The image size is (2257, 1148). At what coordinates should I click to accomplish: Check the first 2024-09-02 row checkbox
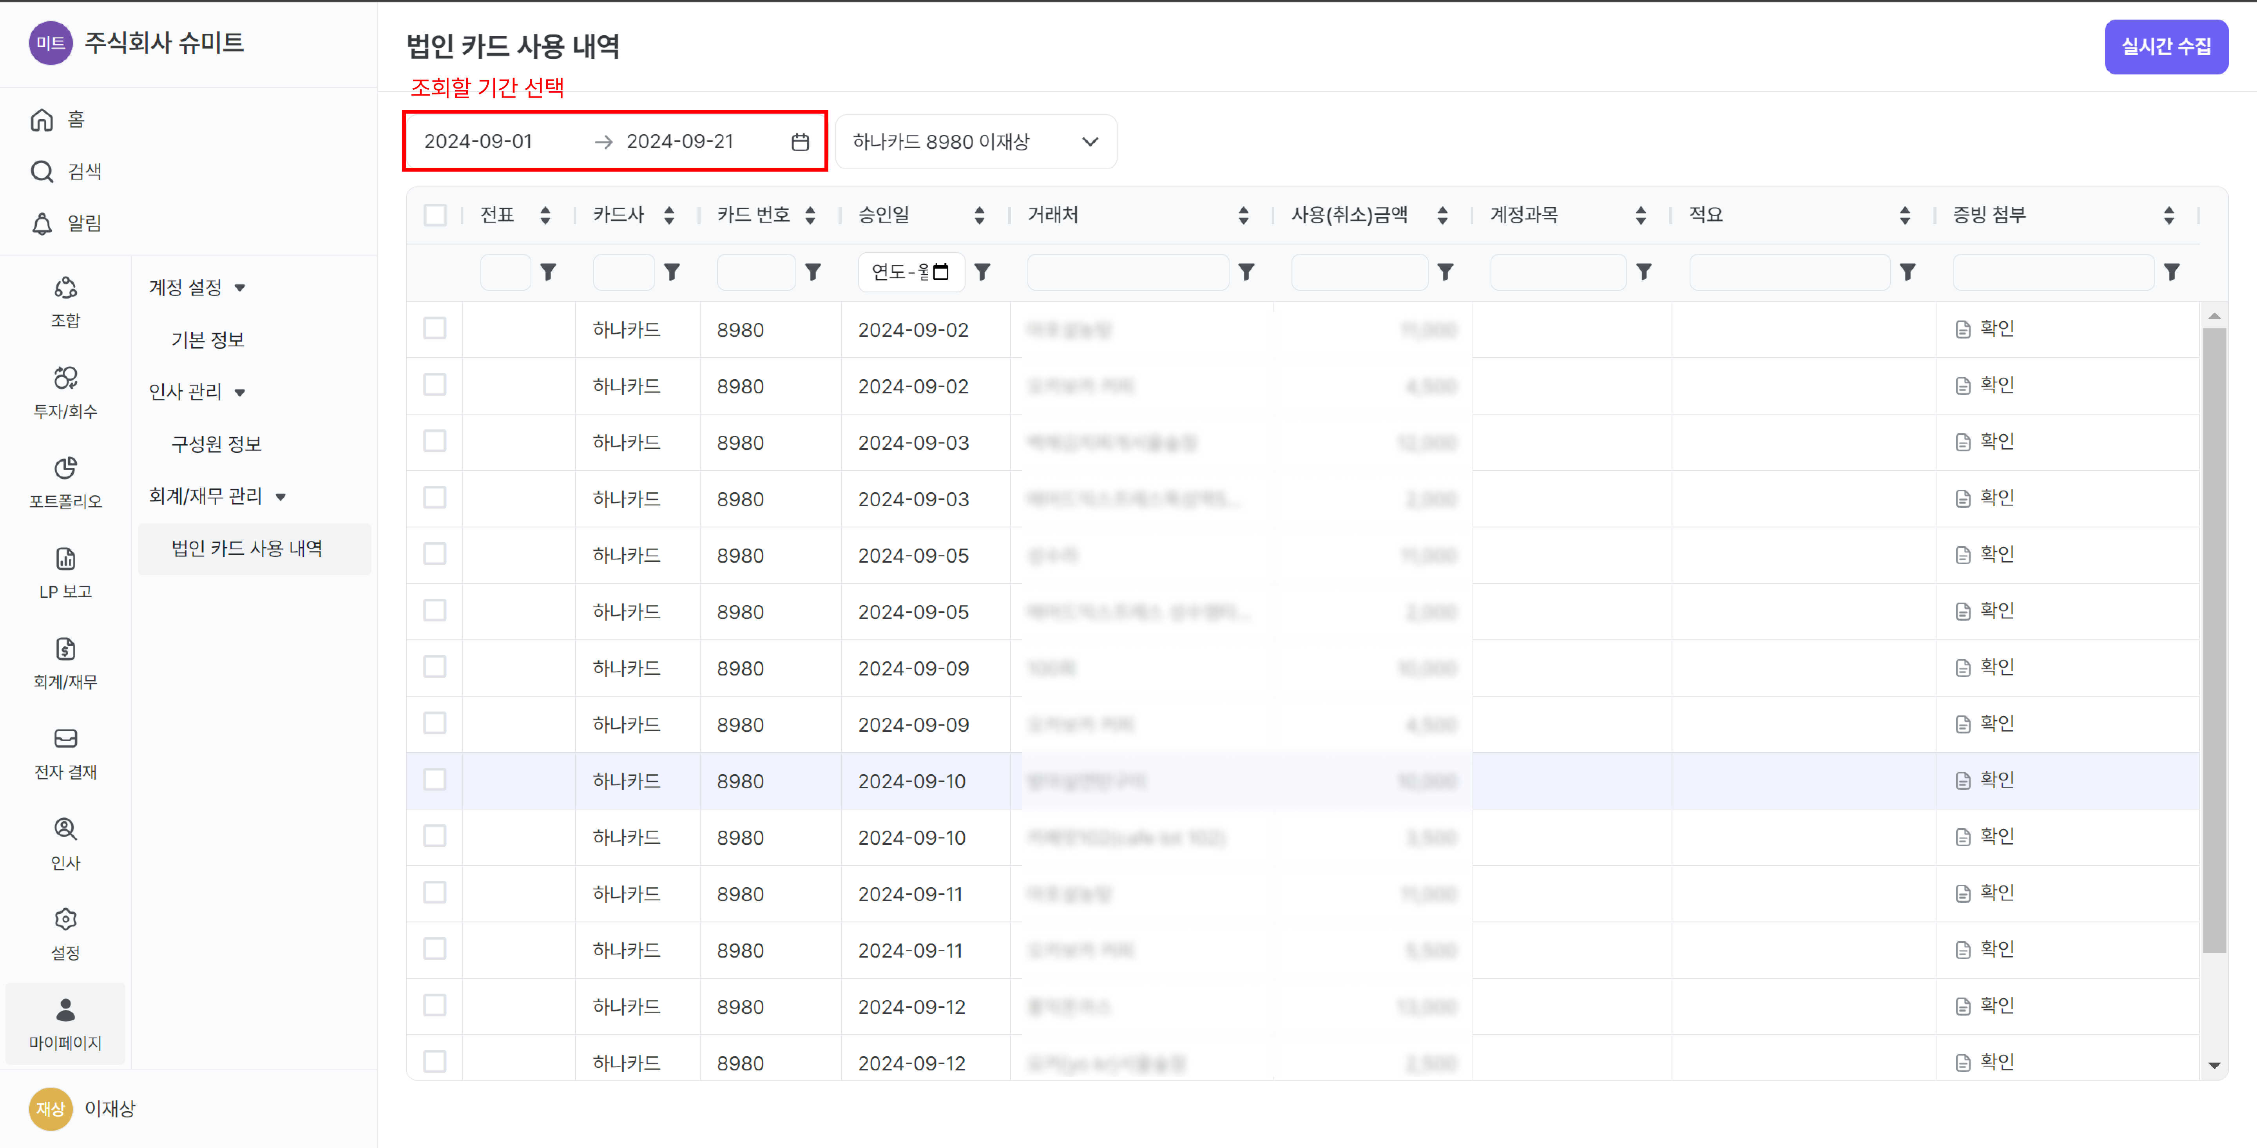point(435,328)
